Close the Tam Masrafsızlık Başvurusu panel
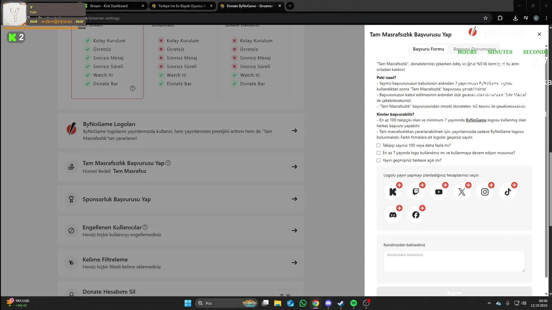Image resolution: width=552 pixels, height=310 pixels. (x=539, y=34)
